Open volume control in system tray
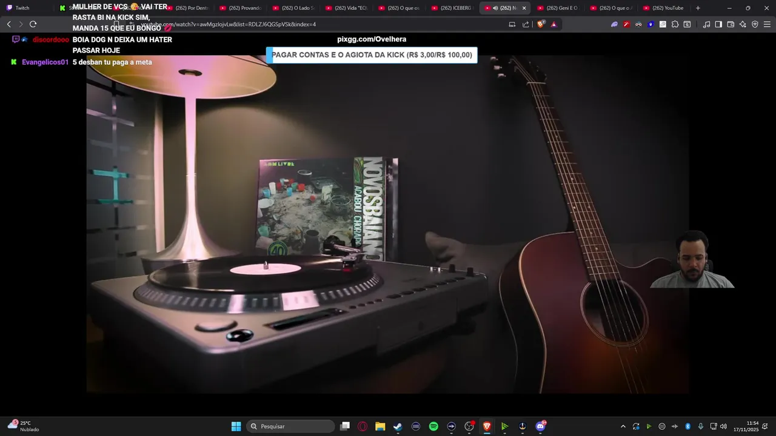This screenshot has width=776, height=436. pyautogui.click(x=723, y=426)
